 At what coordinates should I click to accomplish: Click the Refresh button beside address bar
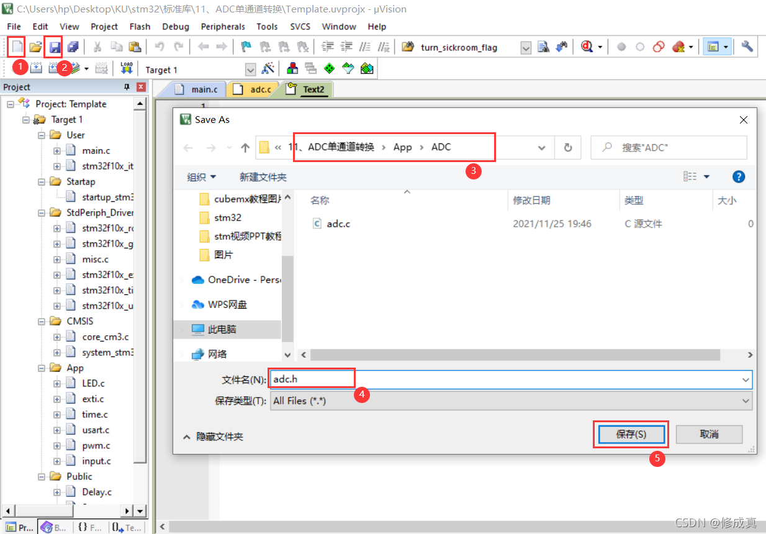pyautogui.click(x=567, y=148)
